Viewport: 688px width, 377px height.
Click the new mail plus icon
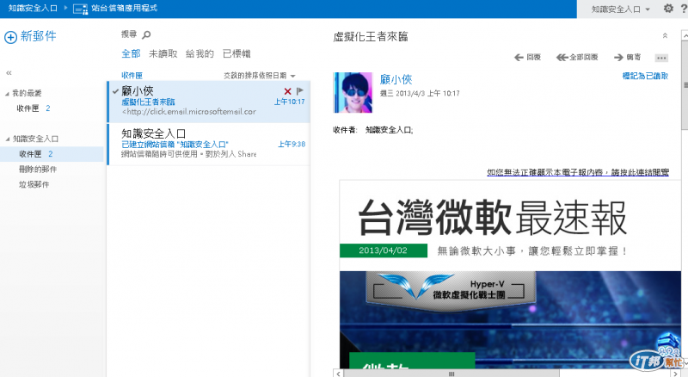tap(10, 37)
